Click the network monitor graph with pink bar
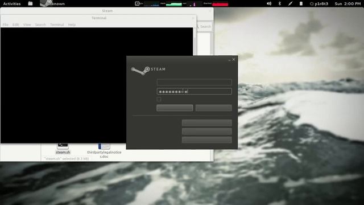The image size is (364, 205). click(x=195, y=4)
